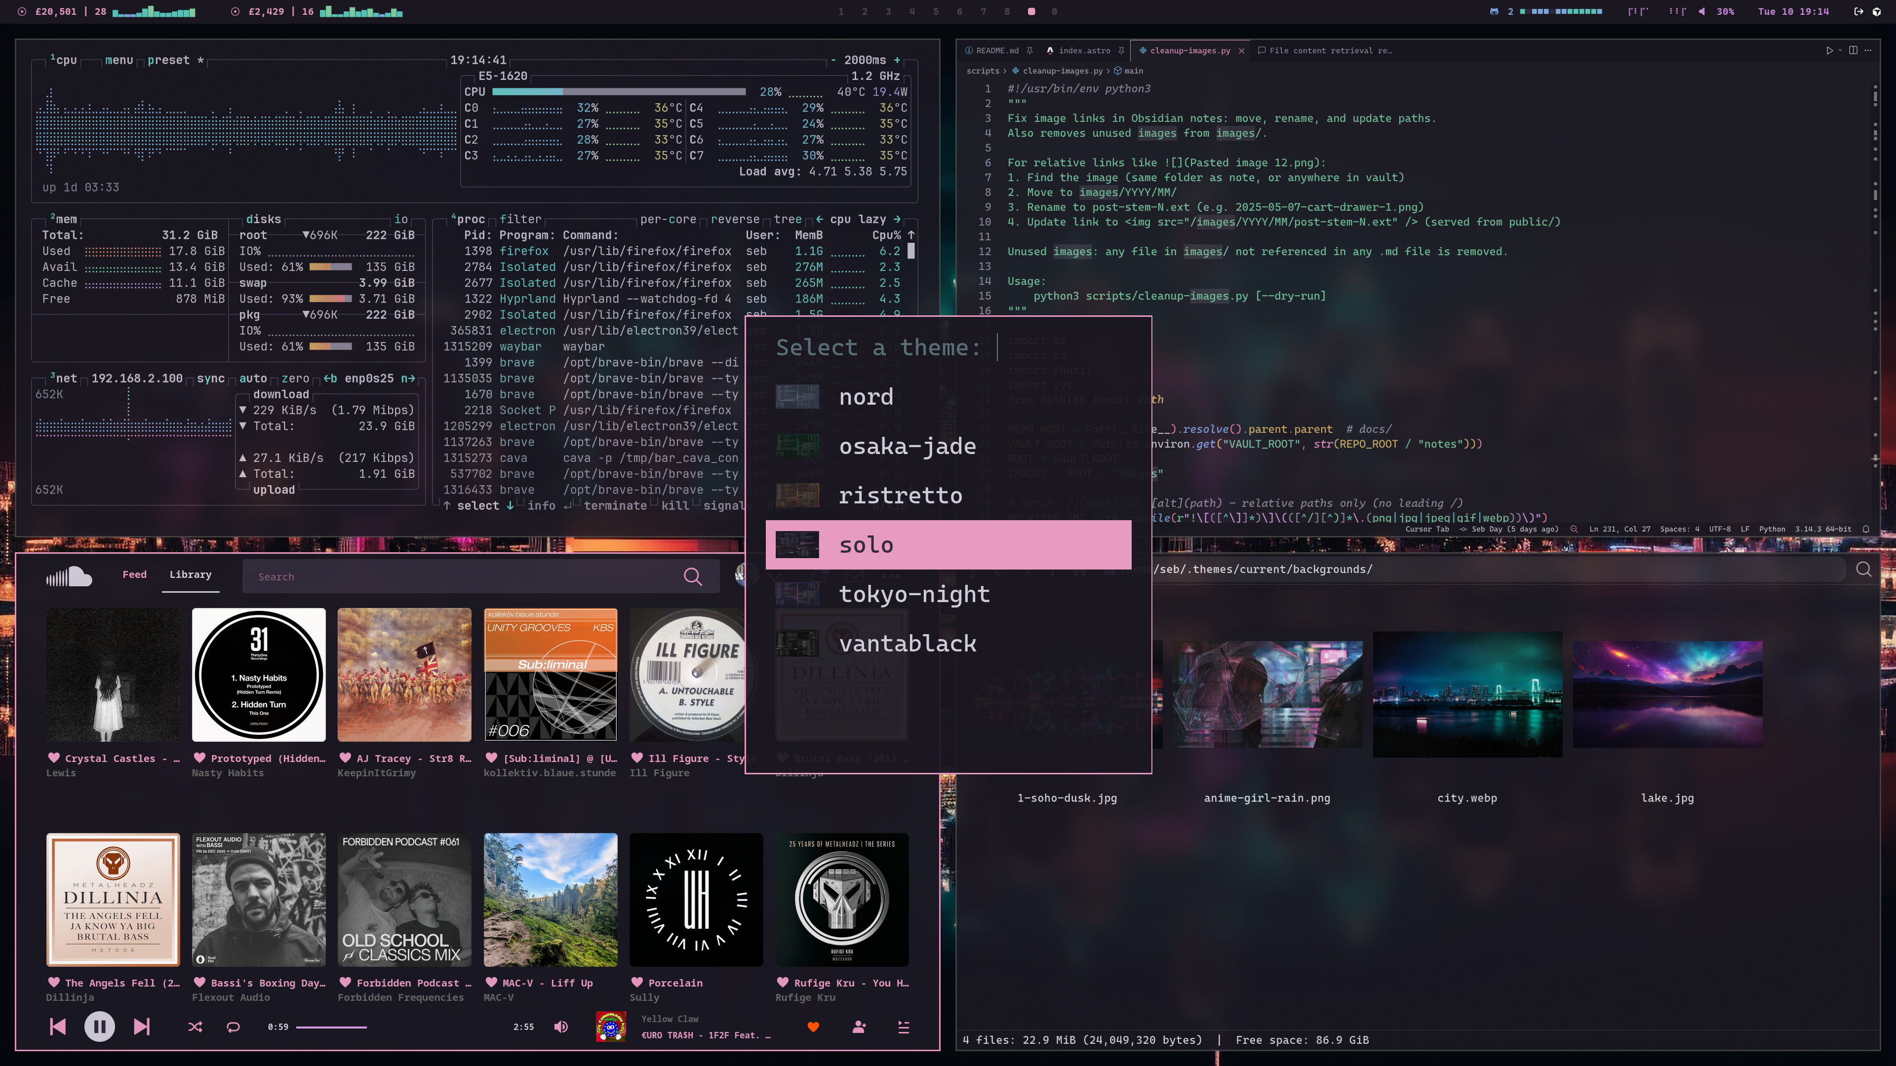Switch to the Feed tab
This screenshot has height=1066, width=1896.
coord(134,574)
